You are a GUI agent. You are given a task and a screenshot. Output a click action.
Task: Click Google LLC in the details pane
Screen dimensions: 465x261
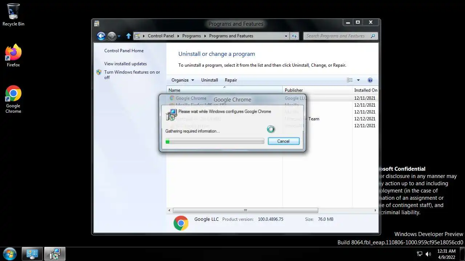[206, 219]
